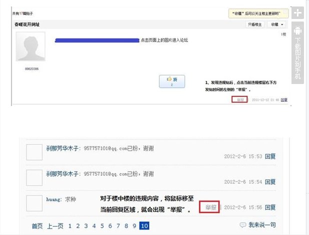Image resolution: width=309 pixels, height=235 pixels.
Task: Click huang's reply text 求种
Action: [x=71, y=199]
